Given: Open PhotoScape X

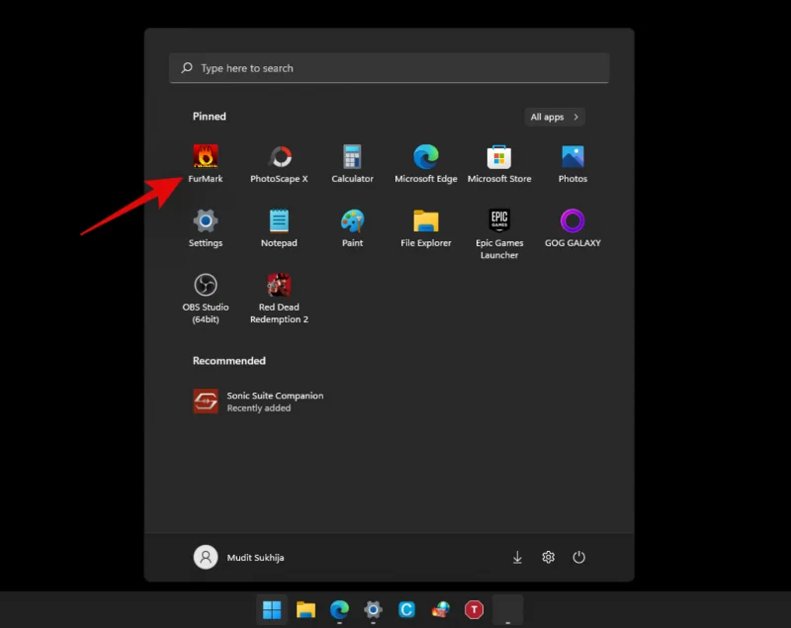Looking at the screenshot, I should 279,156.
